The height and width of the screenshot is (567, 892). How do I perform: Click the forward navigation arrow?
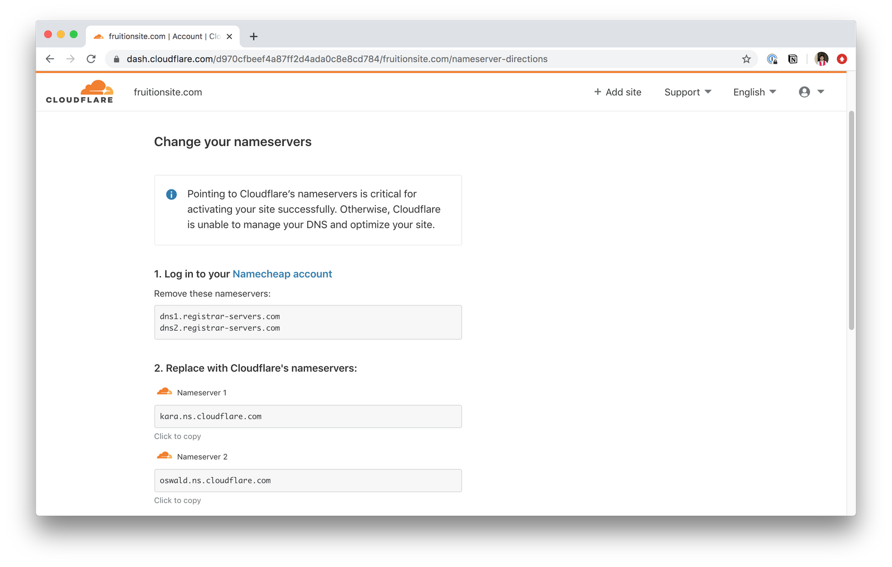70,59
